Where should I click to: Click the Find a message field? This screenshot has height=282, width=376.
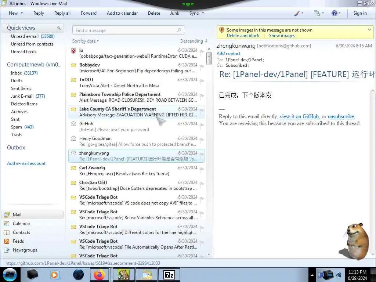pos(129,30)
